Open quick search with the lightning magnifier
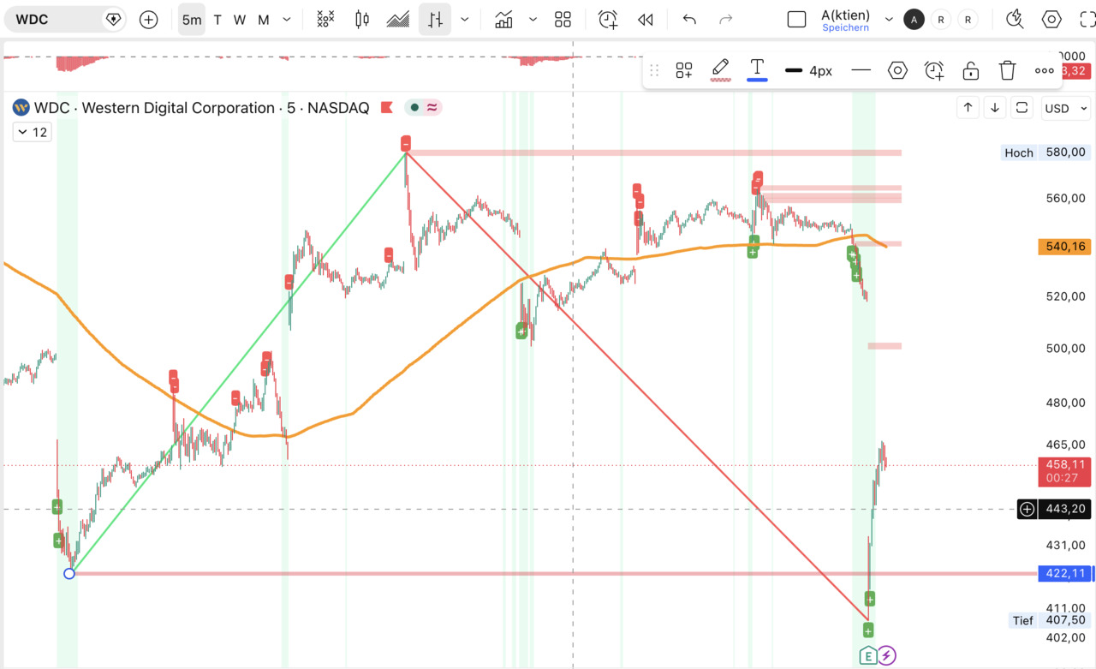The image size is (1096, 669). [x=1016, y=19]
